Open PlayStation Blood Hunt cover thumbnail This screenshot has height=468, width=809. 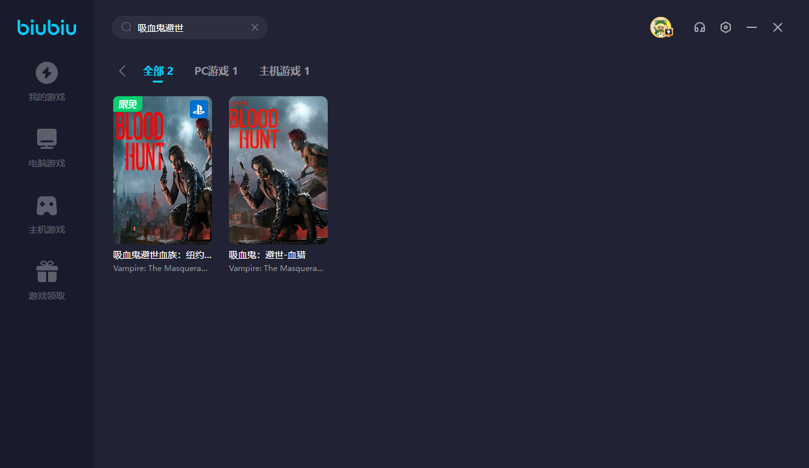163,170
